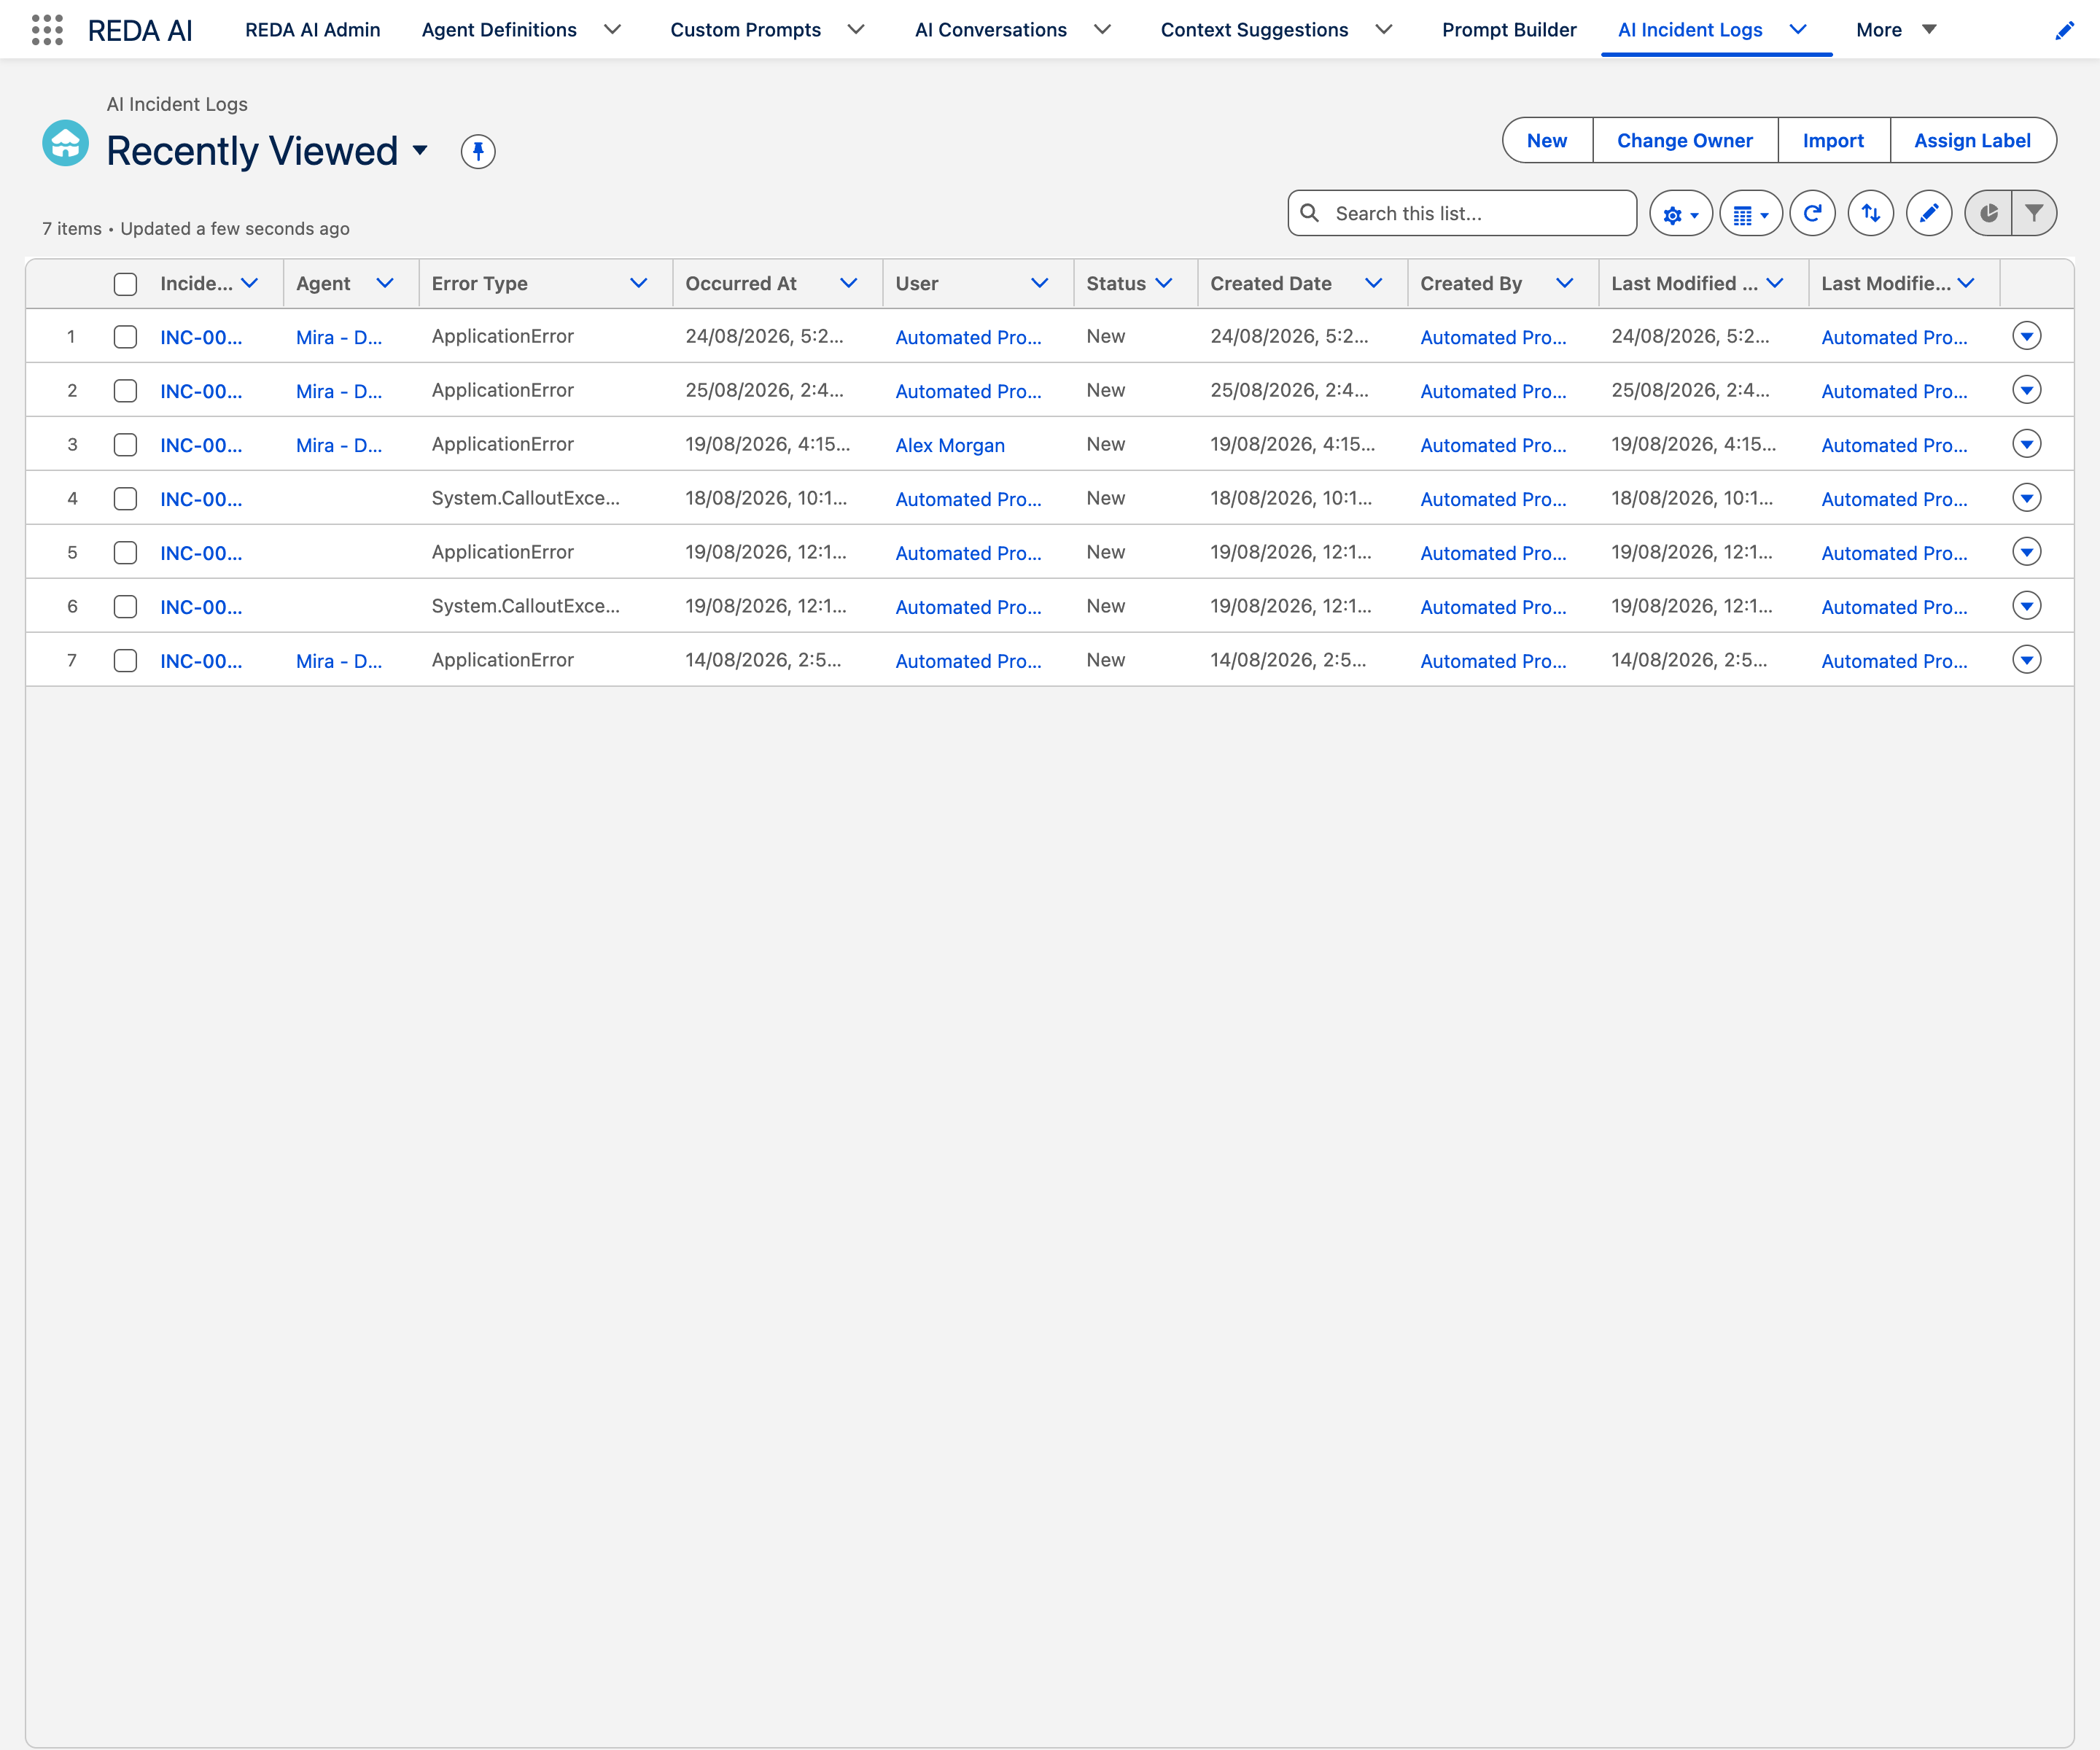Open the More navigation dropdown
2100x1750 pixels.
click(x=1896, y=30)
